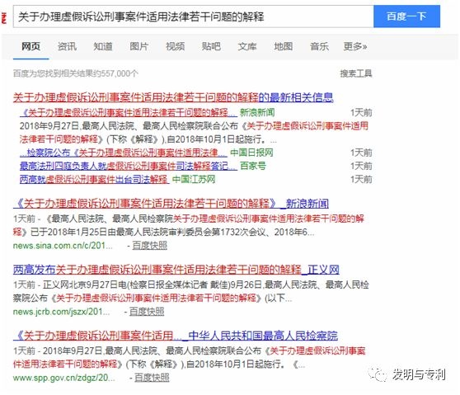The image size is (460, 395).
Task: Switch to the 资讯 tab
Action: click(x=67, y=46)
